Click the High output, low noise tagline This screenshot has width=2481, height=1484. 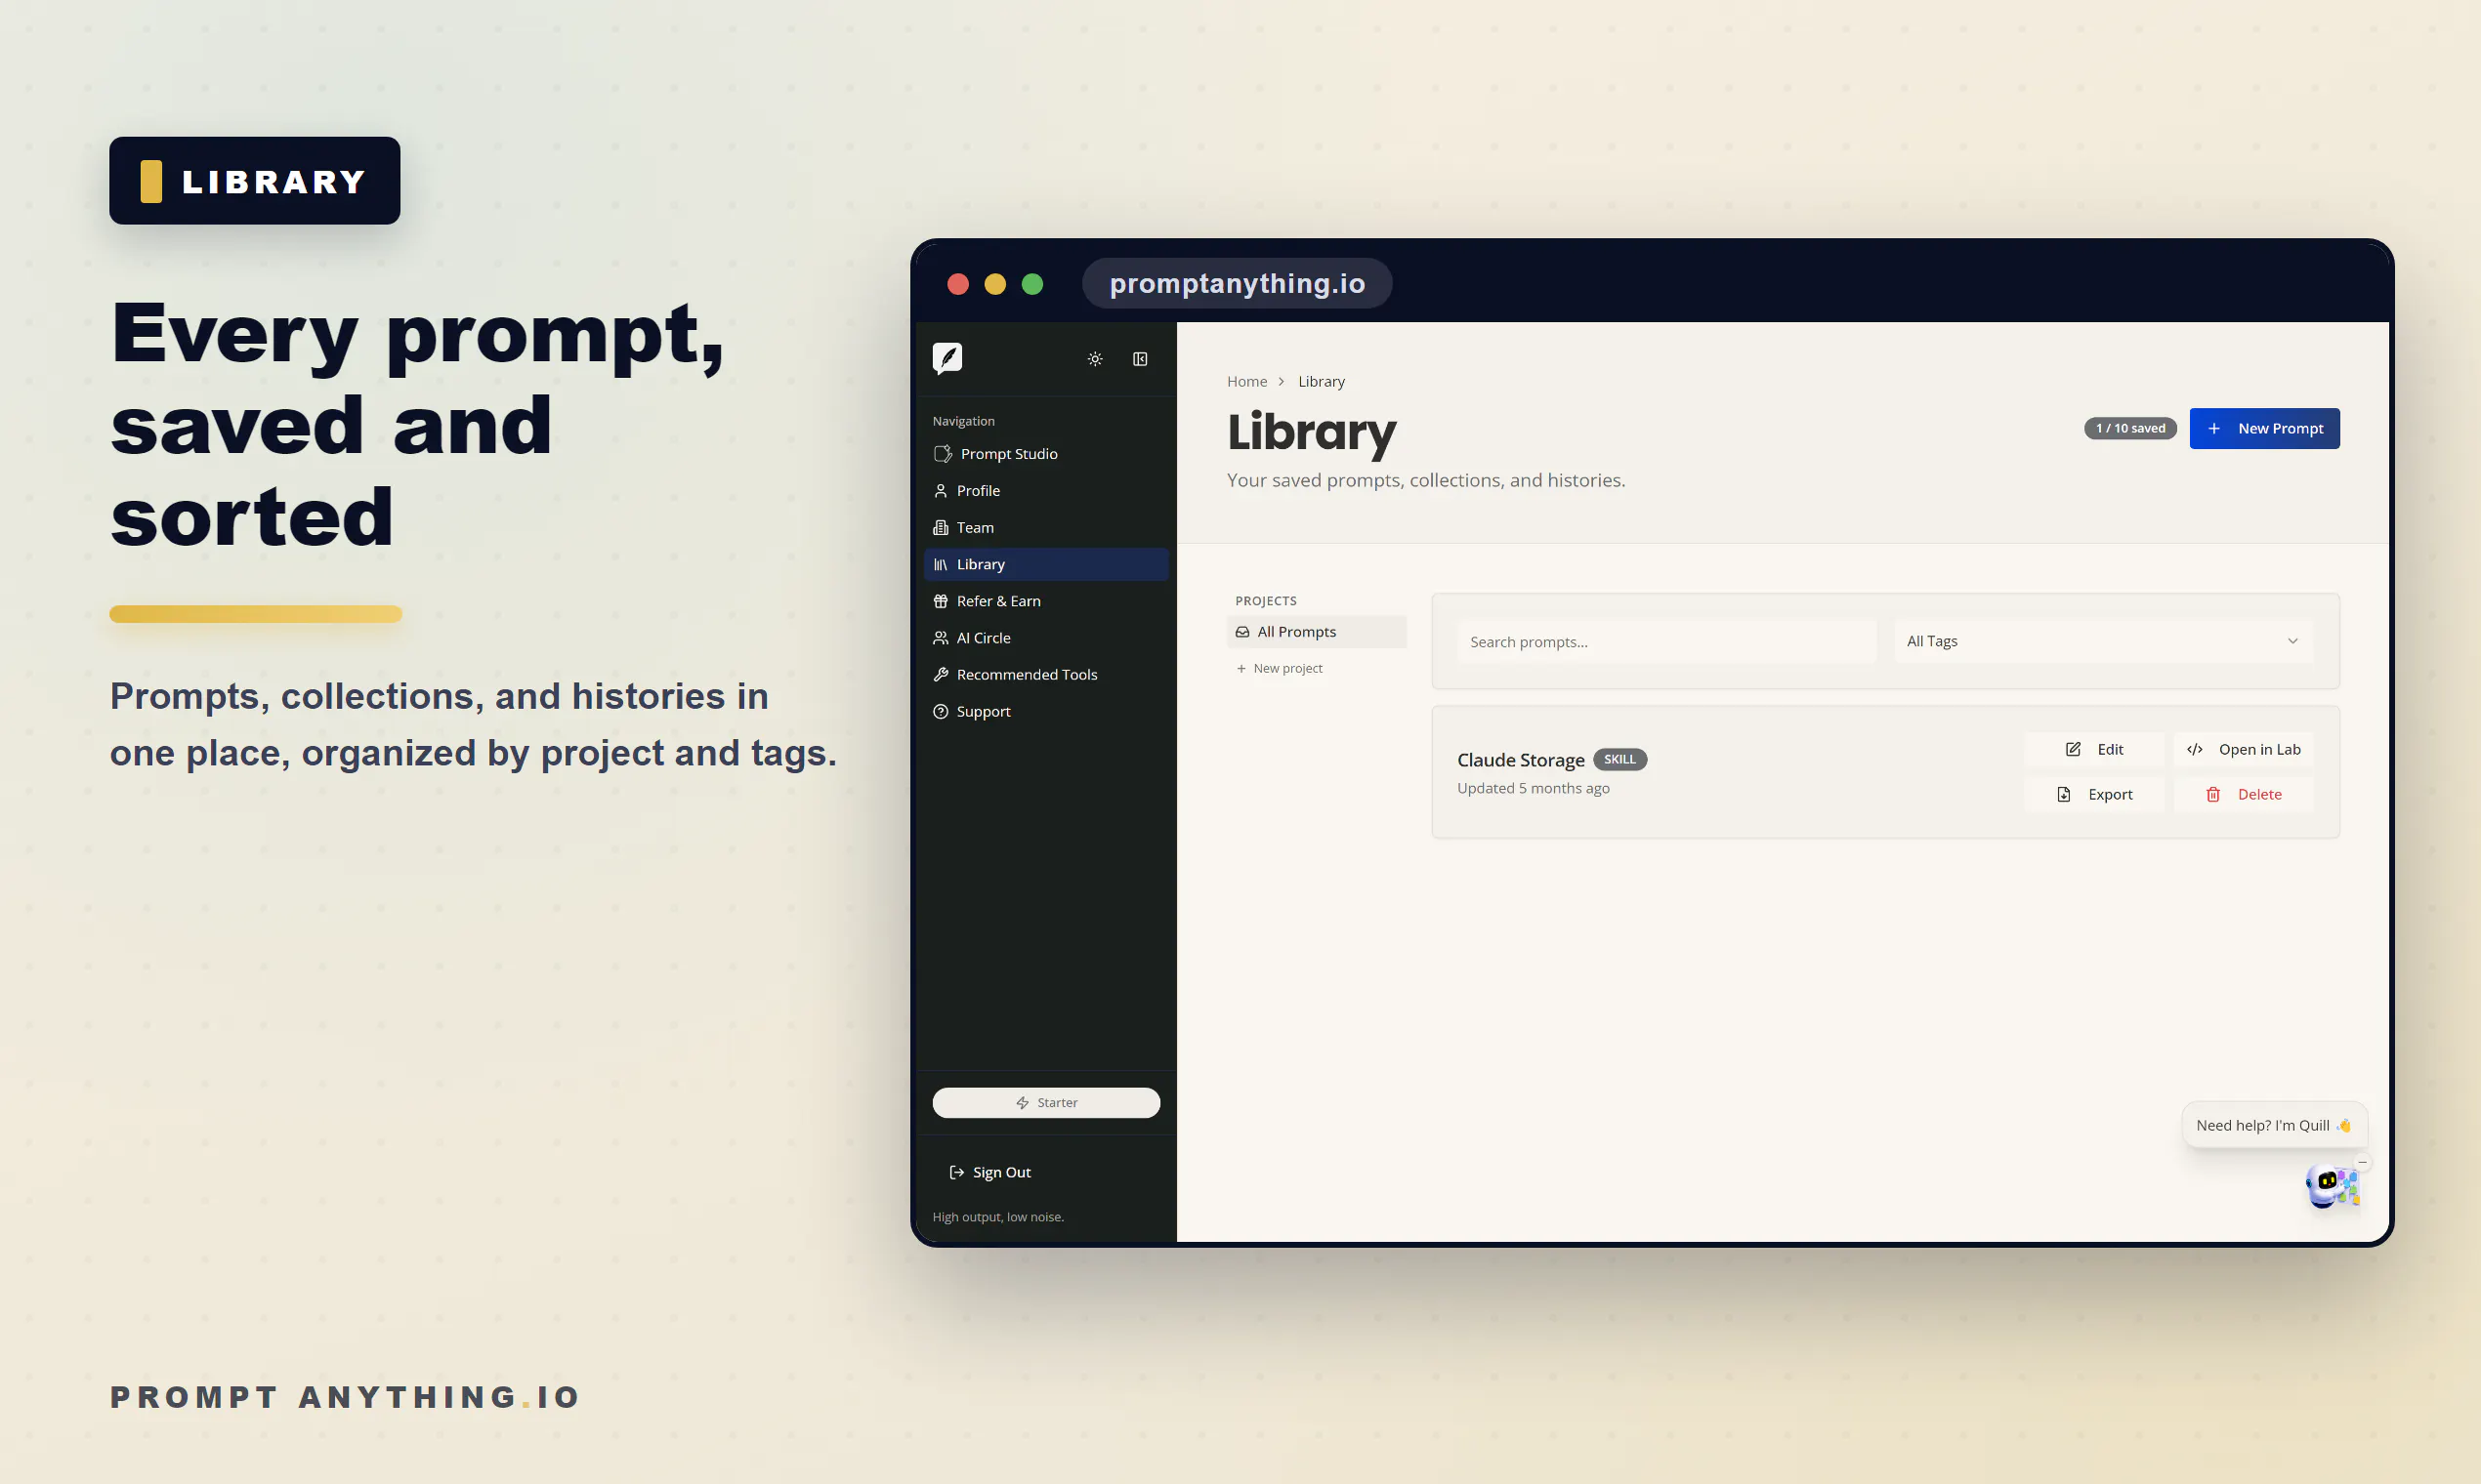tap(997, 1217)
